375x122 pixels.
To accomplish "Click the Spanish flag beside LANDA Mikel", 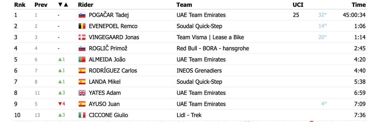I will pos(82,82).
